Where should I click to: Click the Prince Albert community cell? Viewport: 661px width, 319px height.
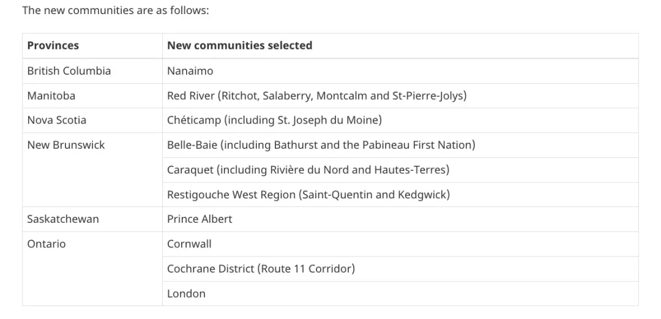click(x=200, y=219)
